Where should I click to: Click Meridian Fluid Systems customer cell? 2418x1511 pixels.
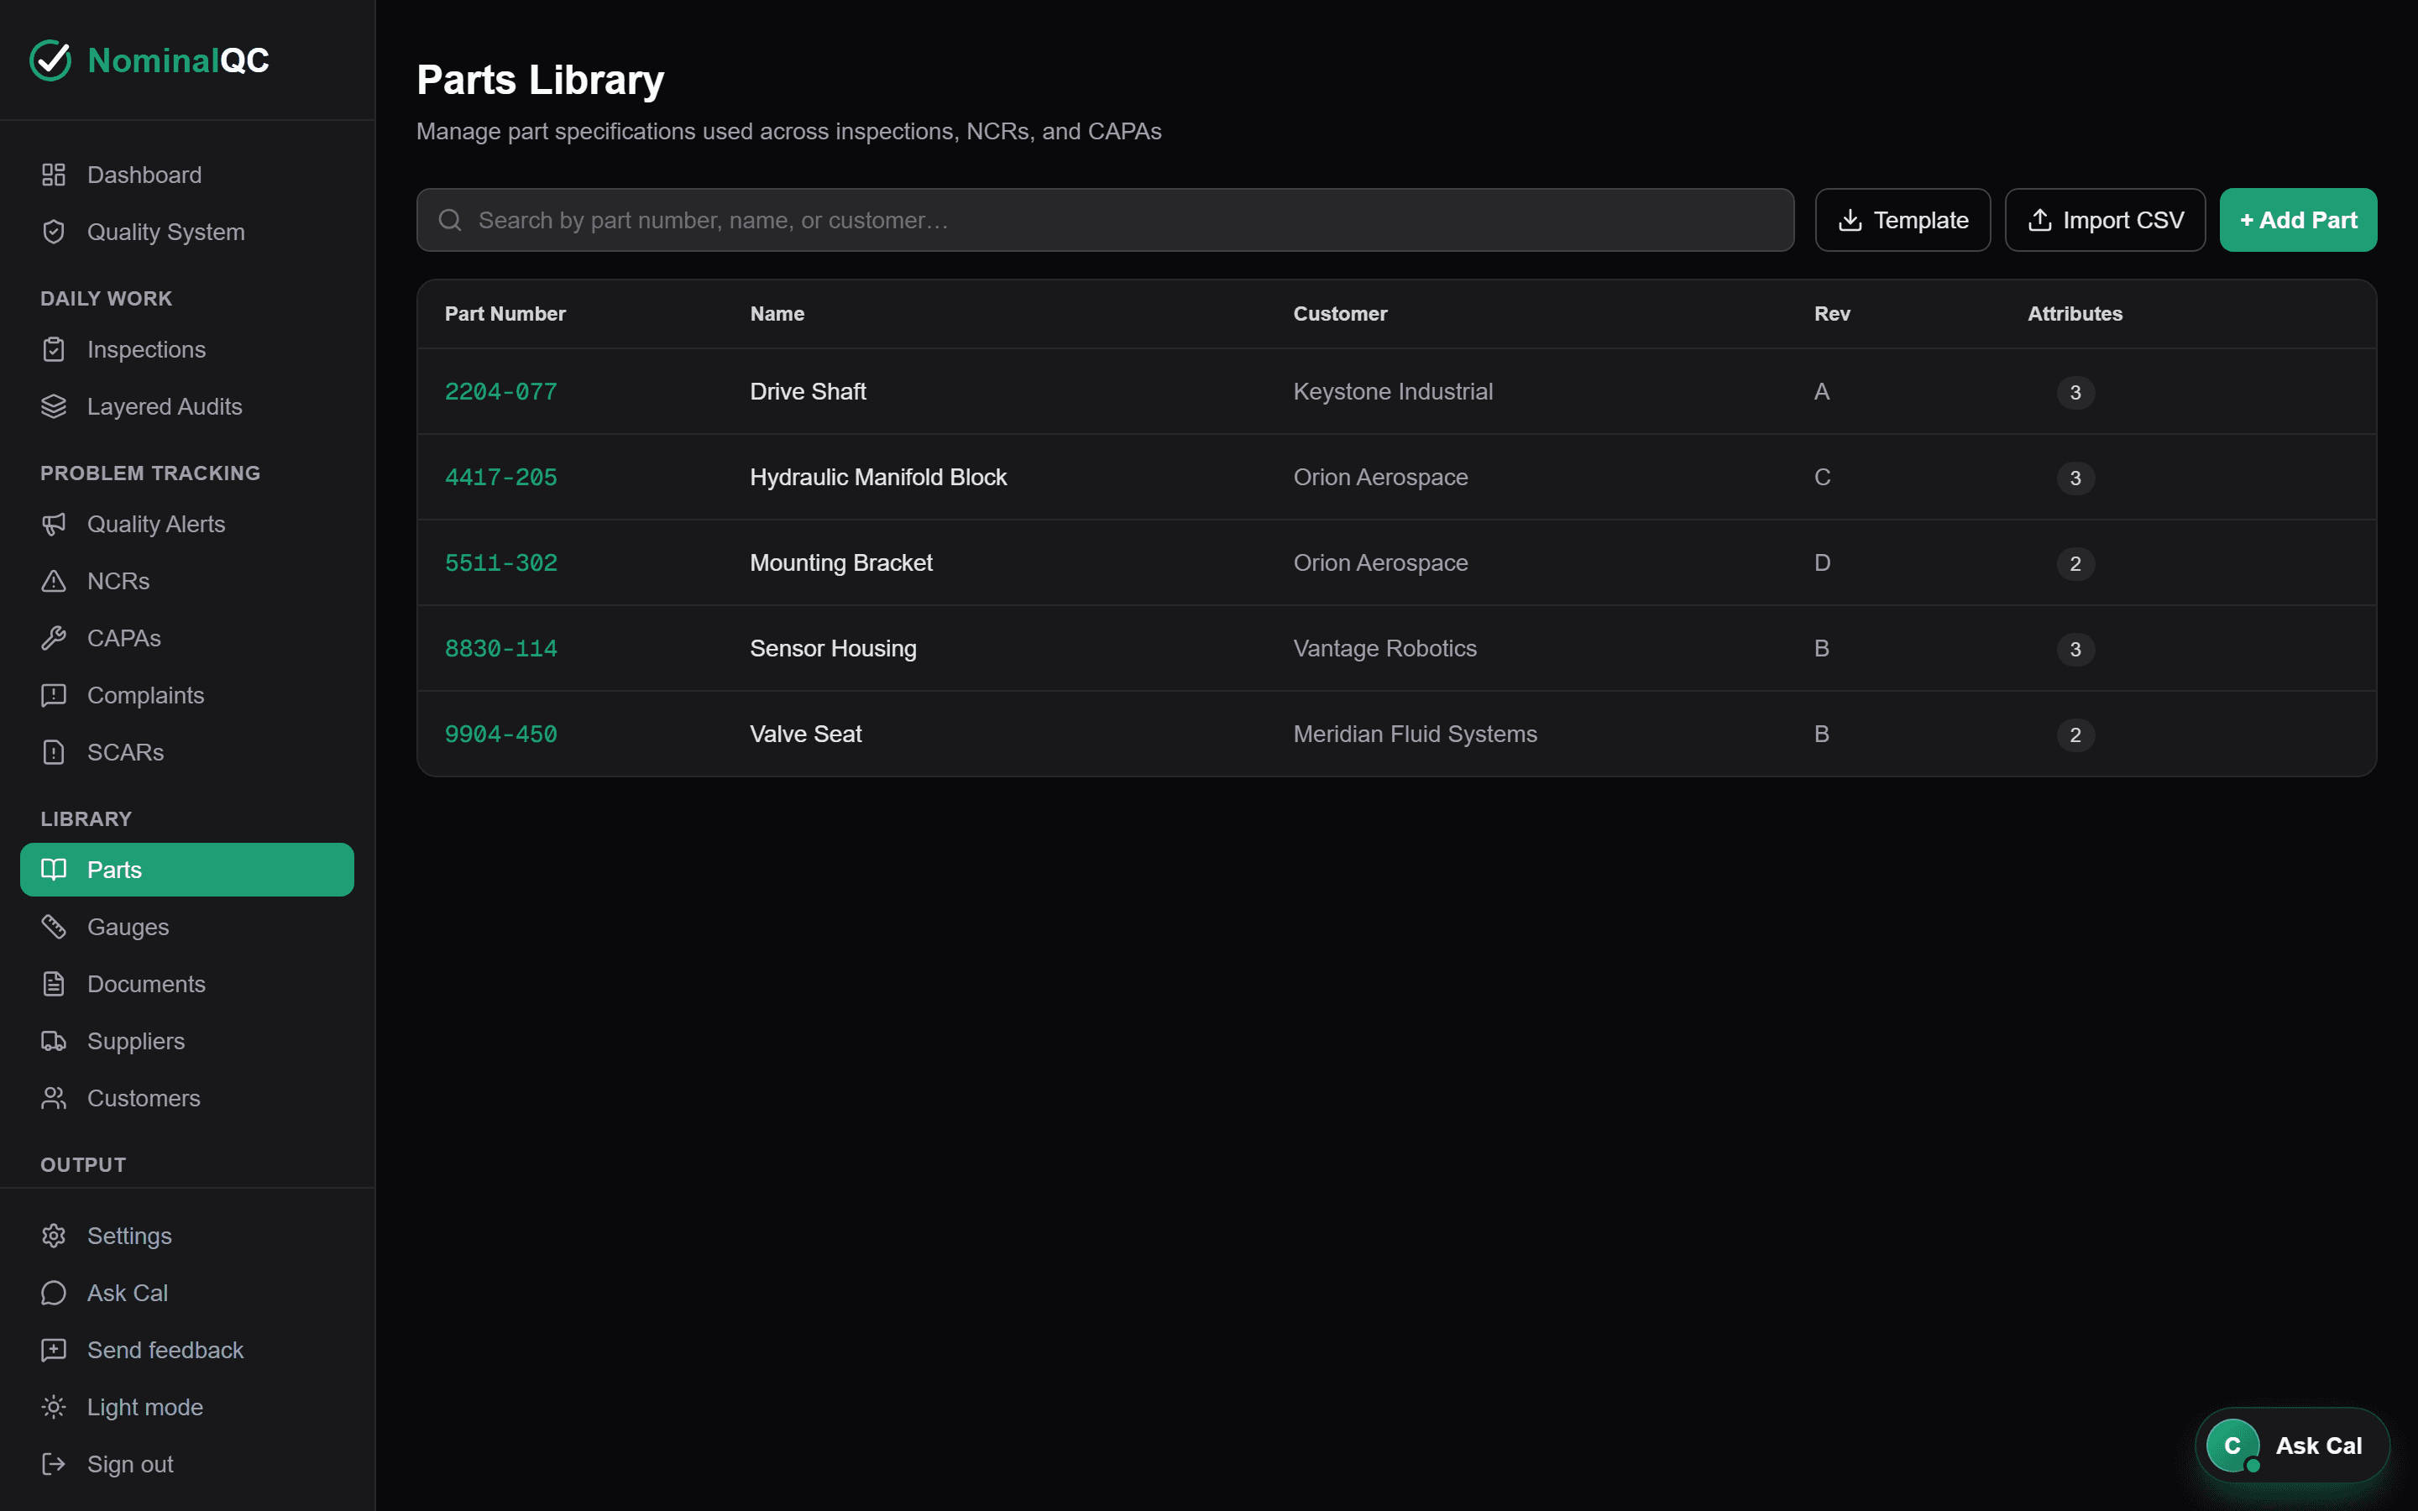(1415, 735)
